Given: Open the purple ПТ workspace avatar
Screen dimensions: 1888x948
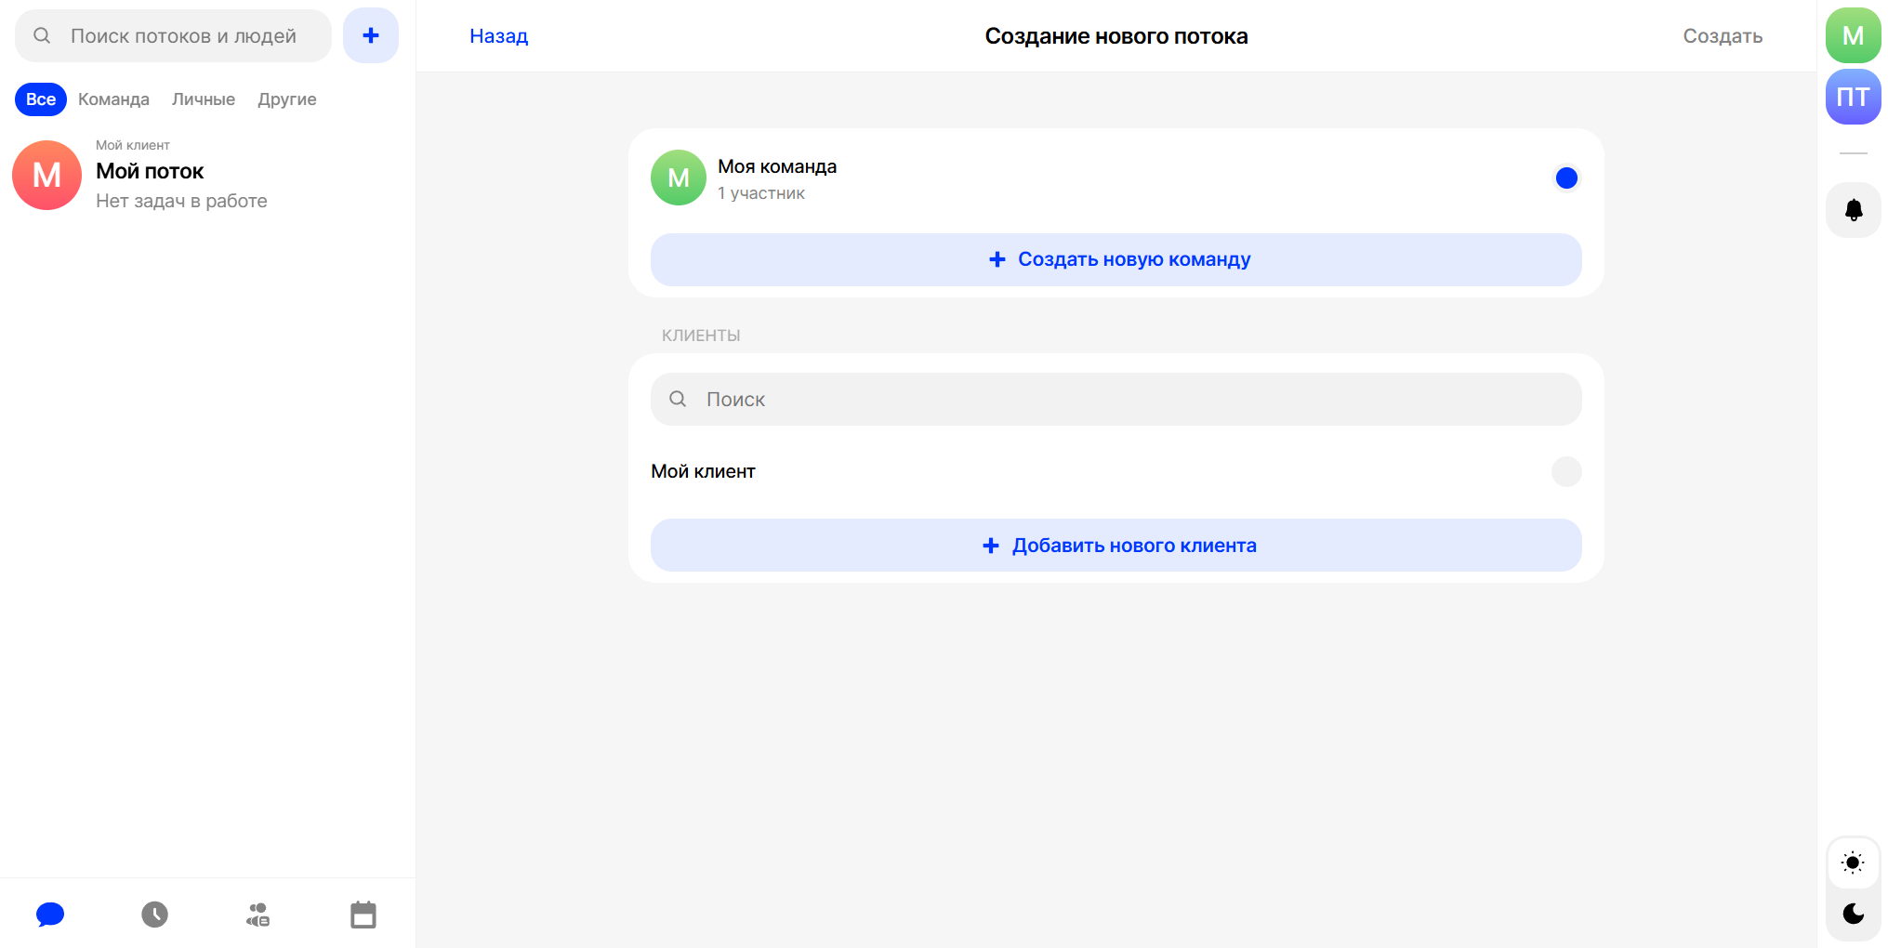Looking at the screenshot, I should pyautogui.click(x=1853, y=97).
